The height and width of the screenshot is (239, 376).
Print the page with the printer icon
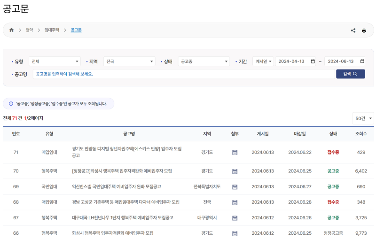(364, 31)
